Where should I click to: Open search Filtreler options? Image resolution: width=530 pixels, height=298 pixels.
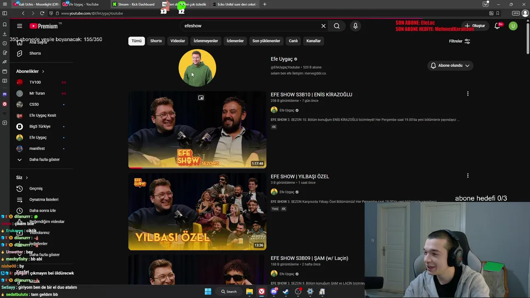pyautogui.click(x=460, y=41)
